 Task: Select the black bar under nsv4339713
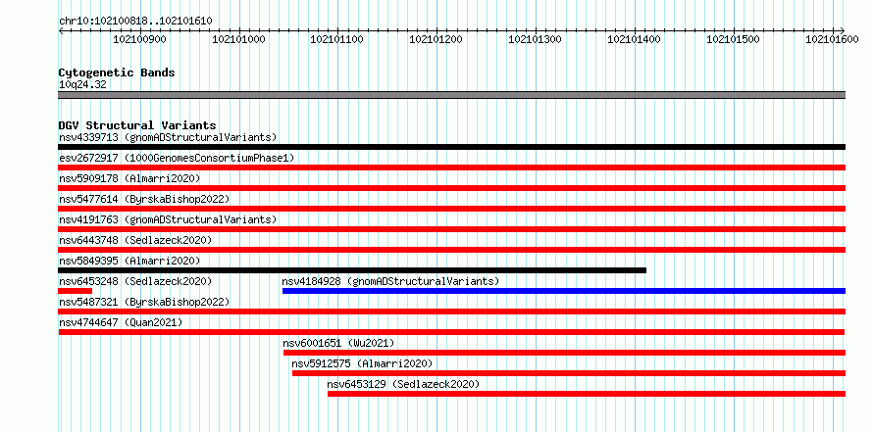point(451,147)
